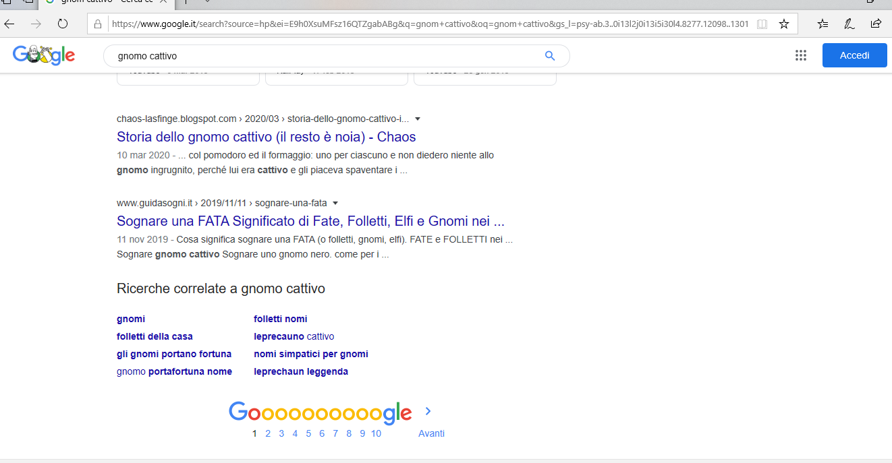892x463 pixels.
Task: Select related search folletti della casa
Action: 155,336
